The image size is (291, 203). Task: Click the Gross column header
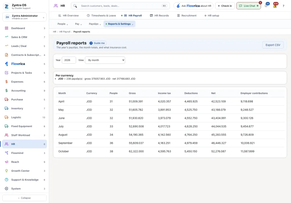(132, 93)
